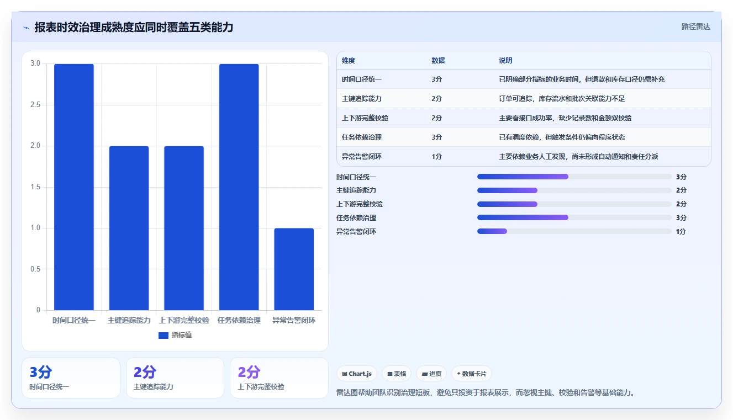Click the 表格 tag chip

(397, 374)
